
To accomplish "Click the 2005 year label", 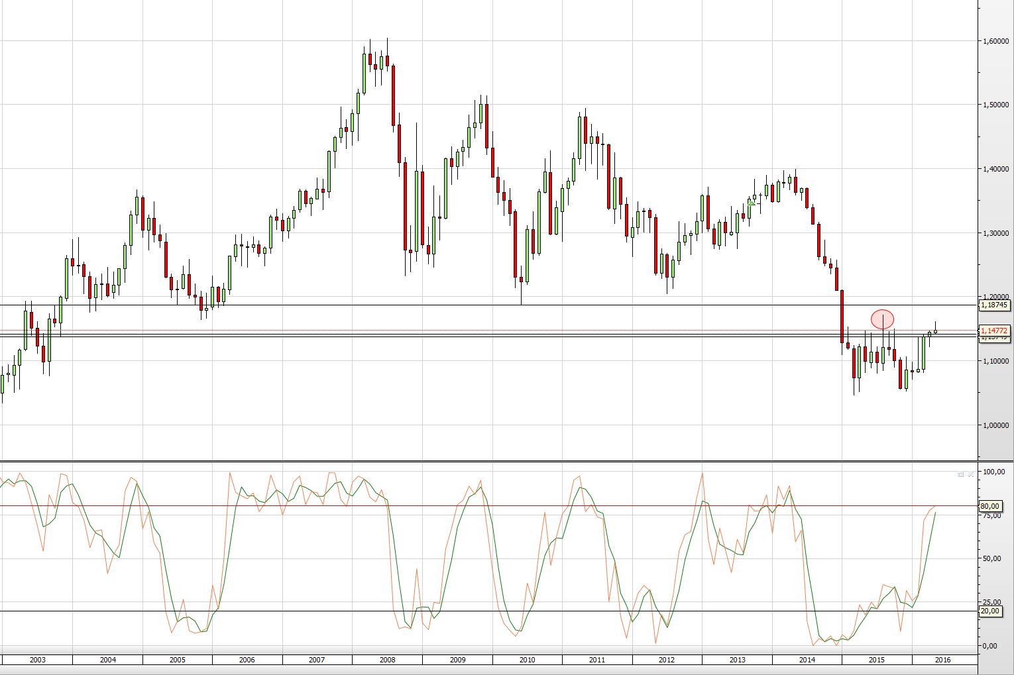I will tap(177, 660).
